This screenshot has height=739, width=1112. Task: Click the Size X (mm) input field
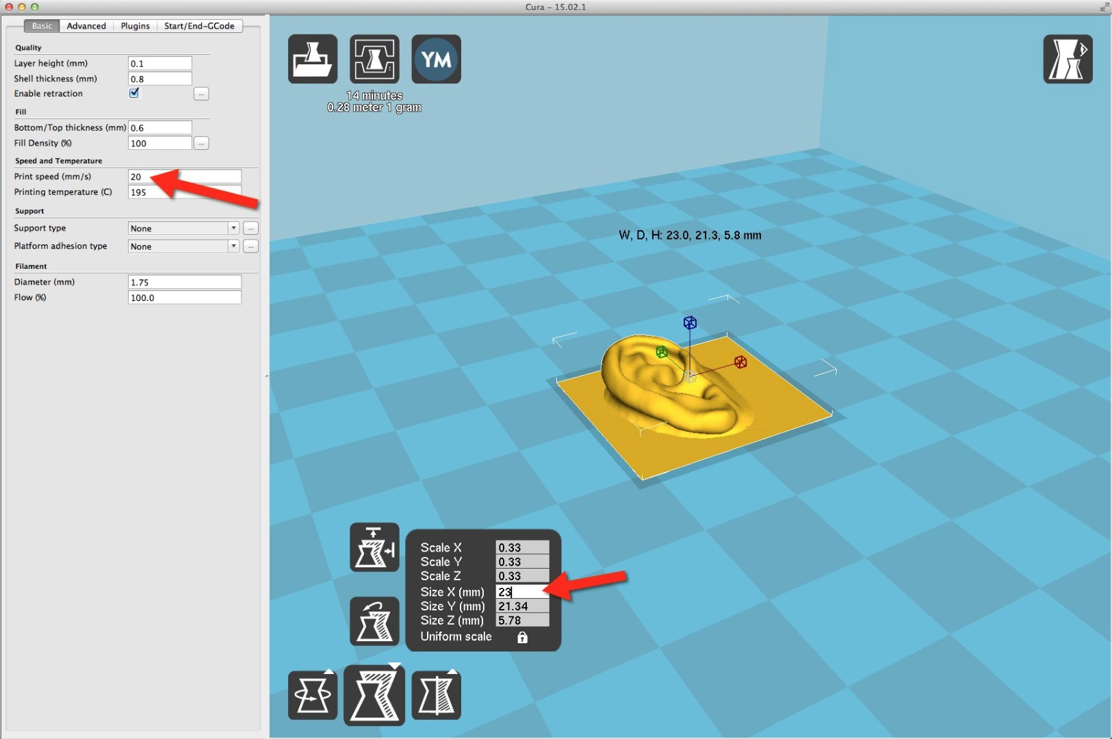522,592
